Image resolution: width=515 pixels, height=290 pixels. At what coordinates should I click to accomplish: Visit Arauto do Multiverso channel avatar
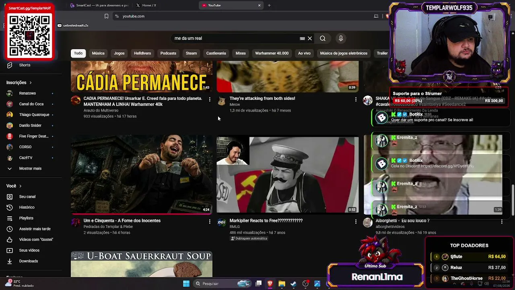pyautogui.click(x=76, y=100)
